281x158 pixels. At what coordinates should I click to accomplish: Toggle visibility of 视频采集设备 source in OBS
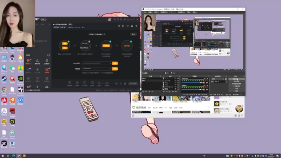(175, 87)
